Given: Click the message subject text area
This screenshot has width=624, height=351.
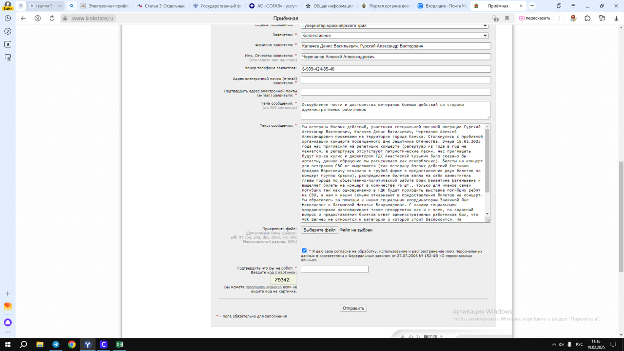Looking at the screenshot, I should 395,110.
